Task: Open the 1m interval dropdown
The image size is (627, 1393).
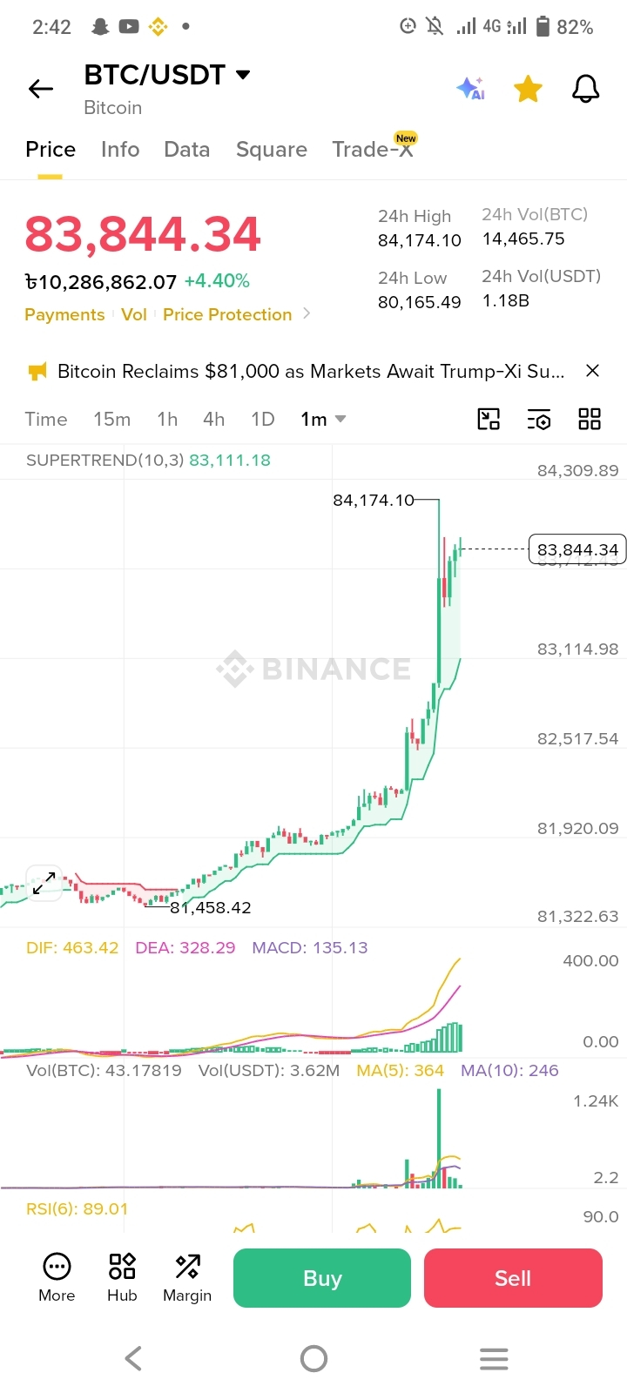Action: 323,419
